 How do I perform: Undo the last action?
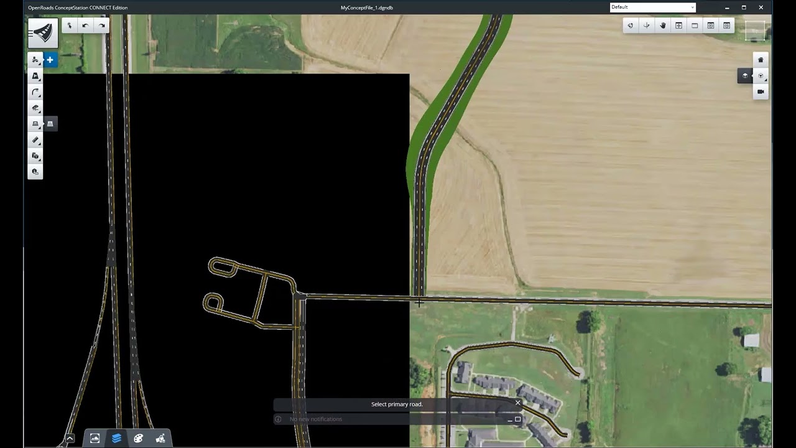point(85,26)
